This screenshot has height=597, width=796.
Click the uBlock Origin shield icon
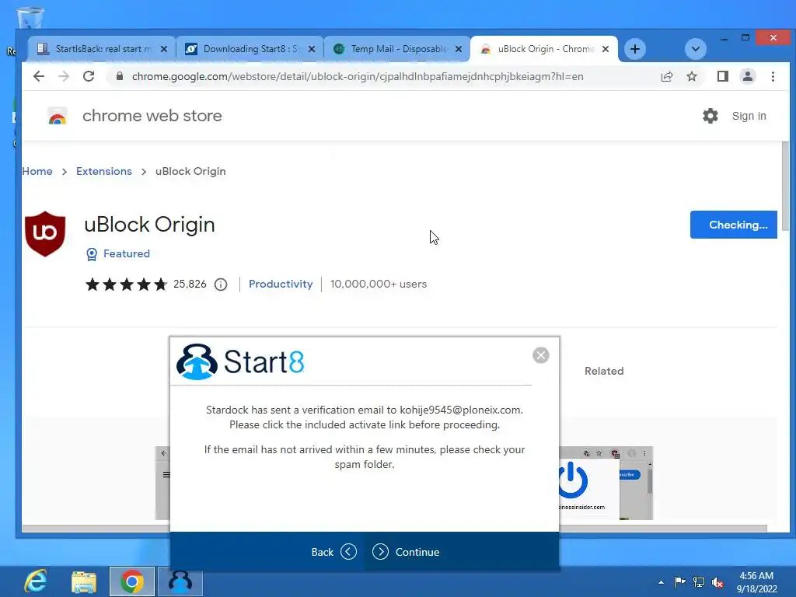point(45,234)
